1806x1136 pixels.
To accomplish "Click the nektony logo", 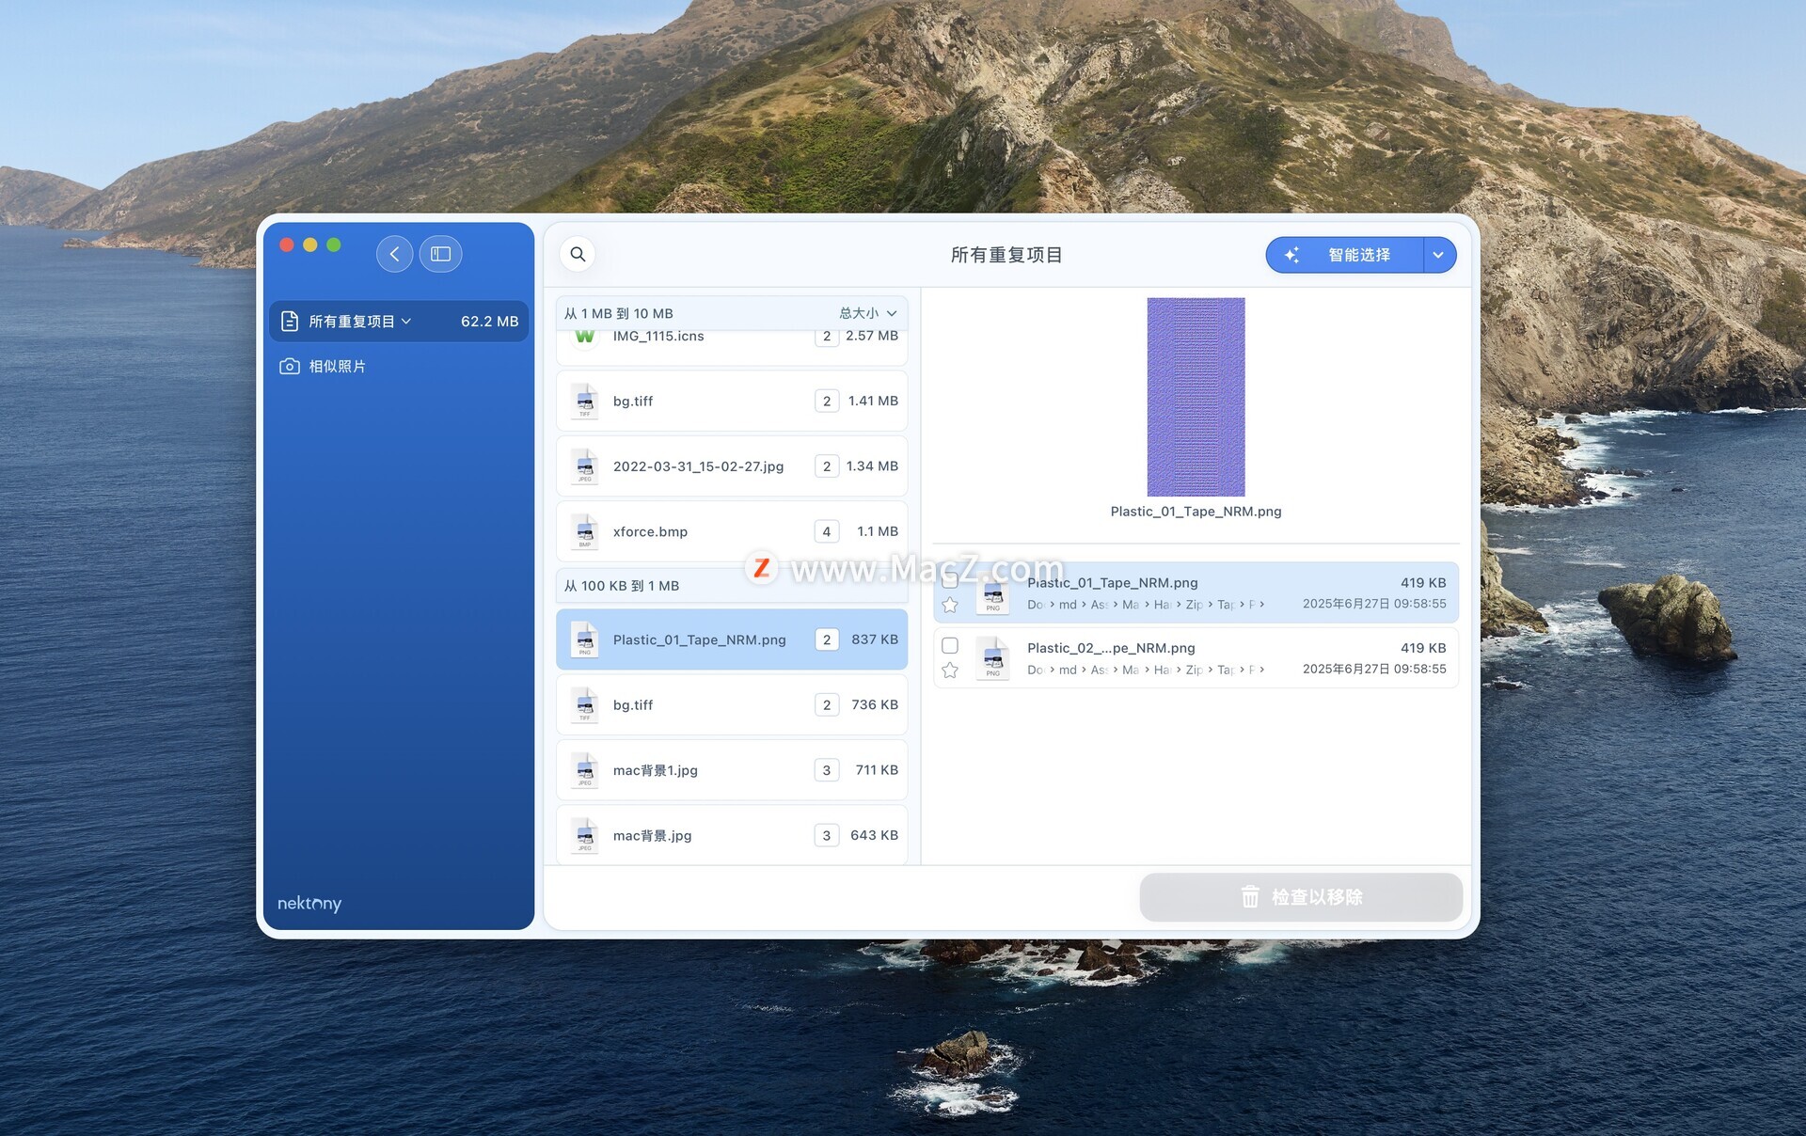I will coord(309,903).
